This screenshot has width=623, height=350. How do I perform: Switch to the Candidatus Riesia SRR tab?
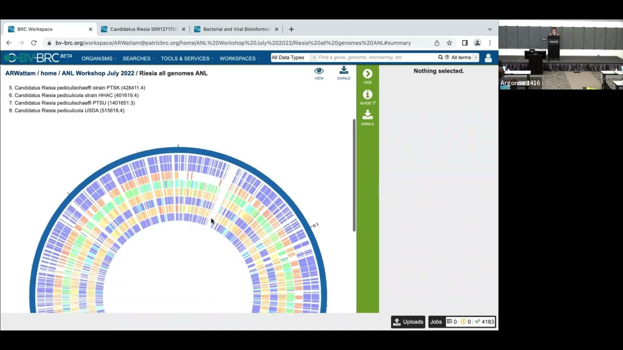click(x=144, y=29)
